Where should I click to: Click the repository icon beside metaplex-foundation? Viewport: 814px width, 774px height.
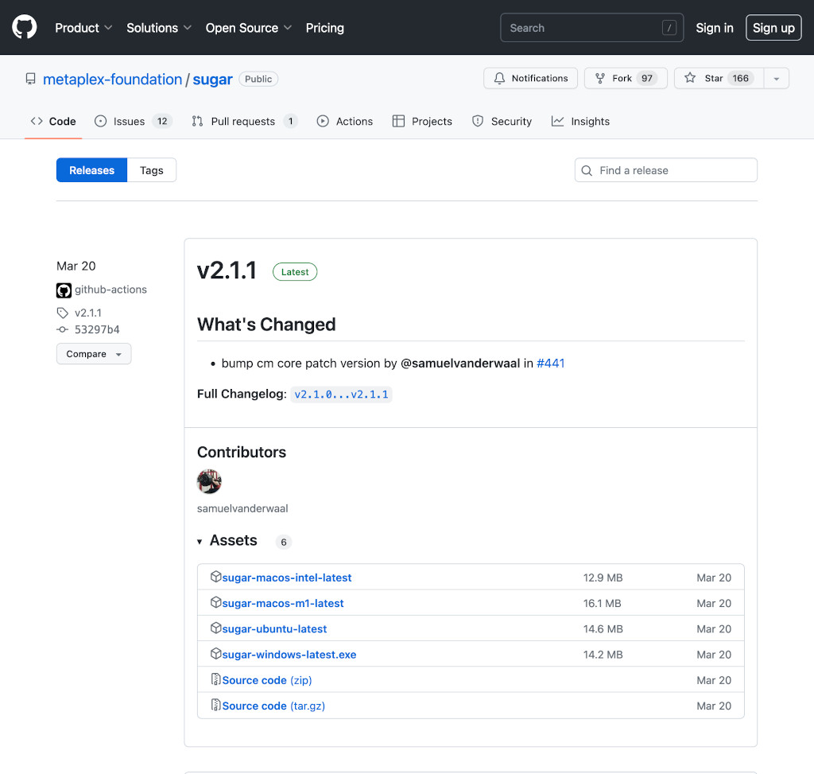31,79
